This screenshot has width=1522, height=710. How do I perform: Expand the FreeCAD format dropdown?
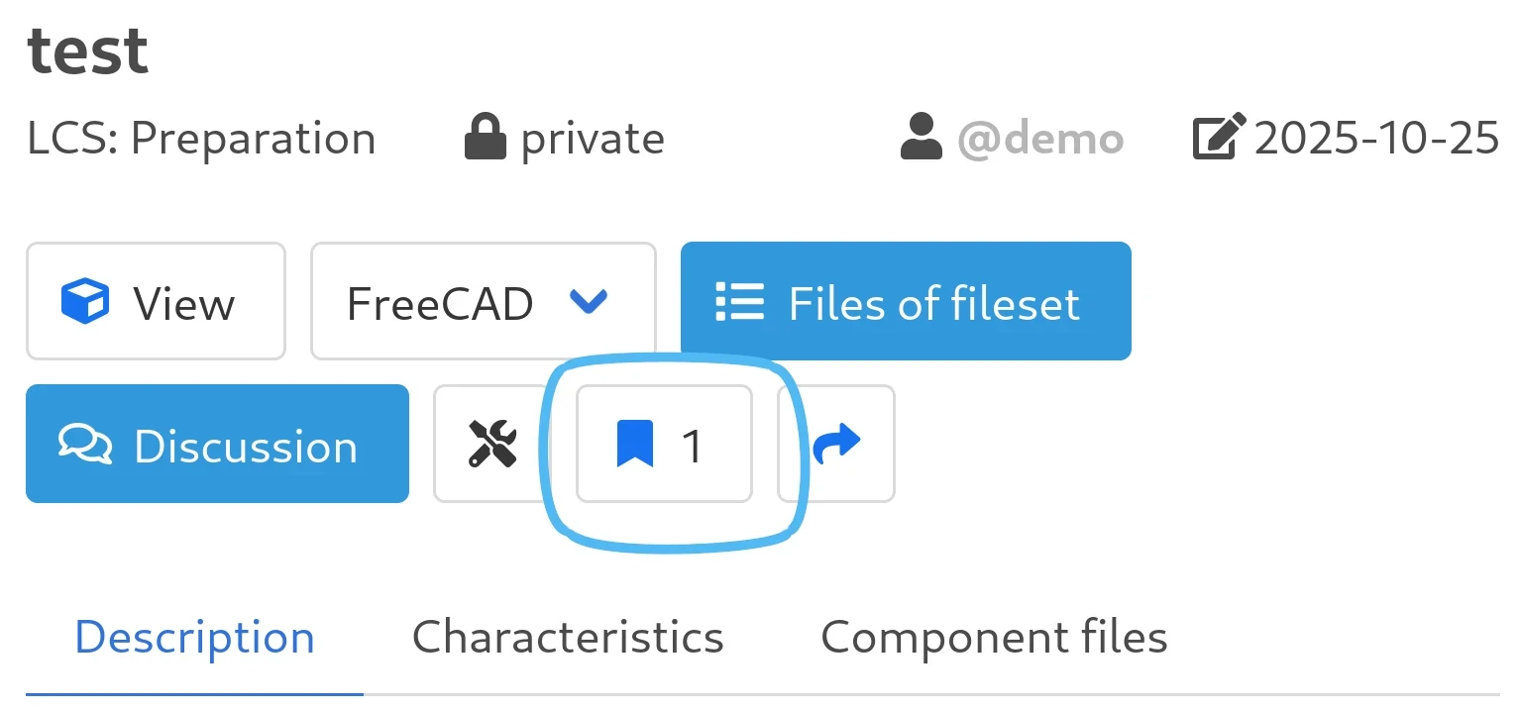(483, 300)
